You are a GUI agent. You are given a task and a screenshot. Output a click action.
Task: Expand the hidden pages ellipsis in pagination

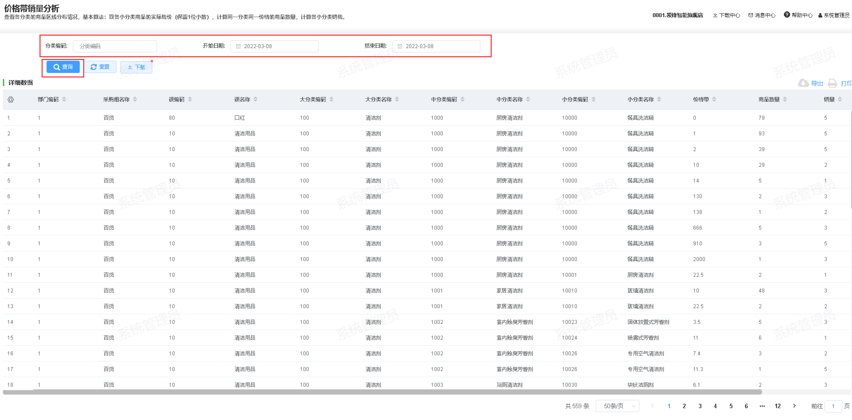(762, 406)
